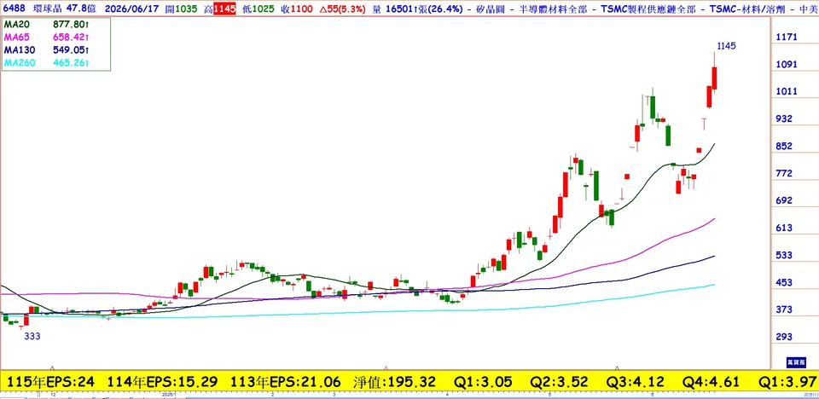Open the 矽晶圓 category link
819x399 pixels.
(x=492, y=9)
